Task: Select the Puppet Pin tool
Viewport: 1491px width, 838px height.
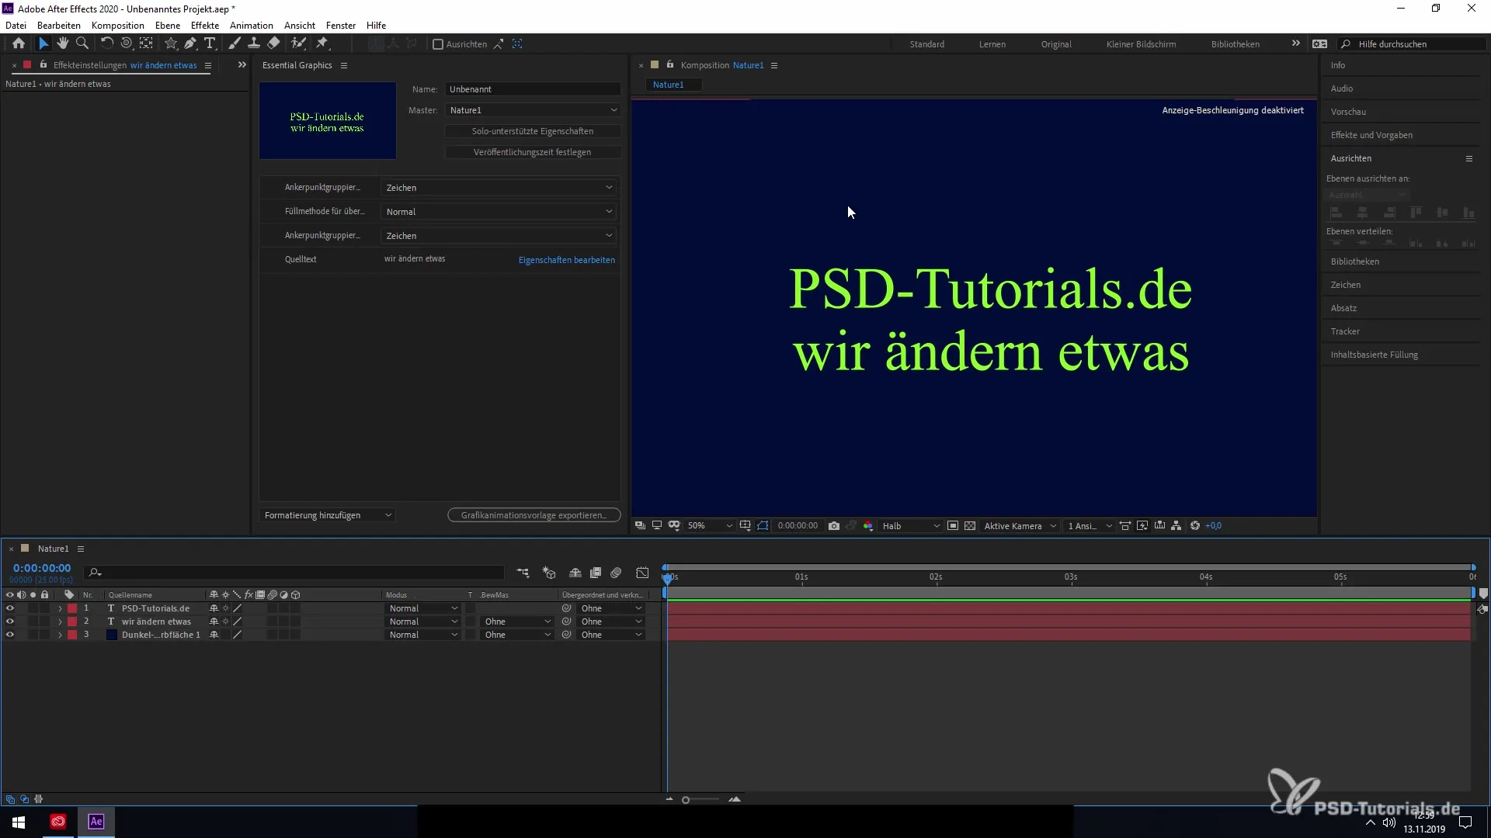Action: [322, 43]
